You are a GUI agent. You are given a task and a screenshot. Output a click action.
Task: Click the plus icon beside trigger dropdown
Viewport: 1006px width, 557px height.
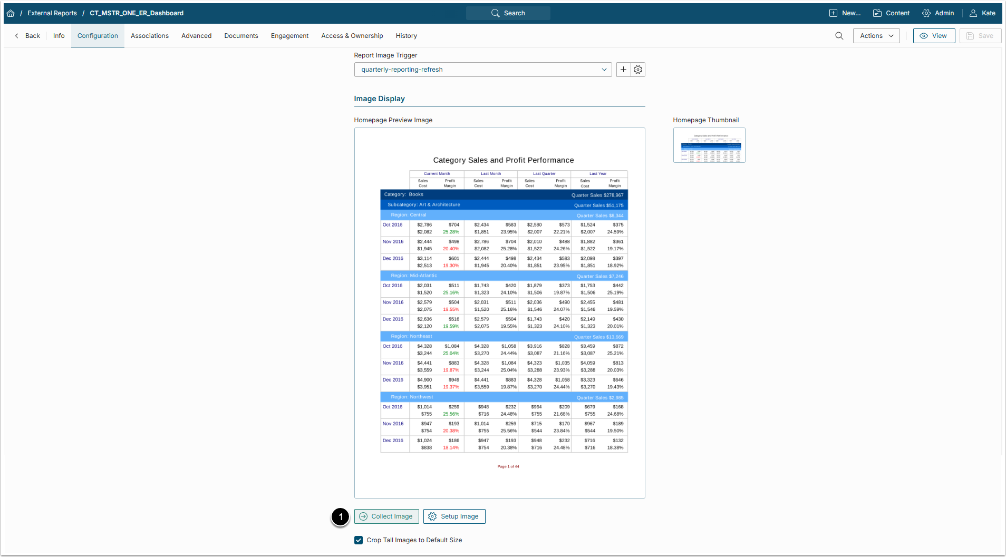coord(623,70)
